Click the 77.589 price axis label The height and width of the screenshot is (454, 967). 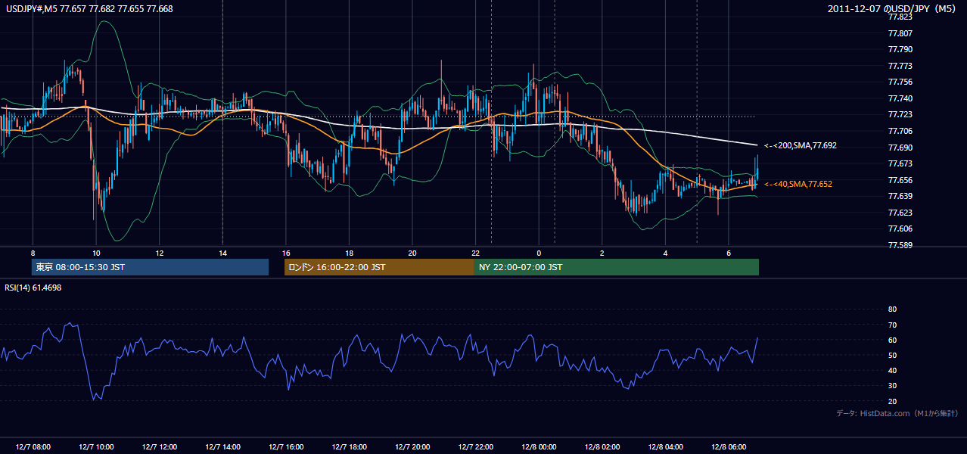899,245
